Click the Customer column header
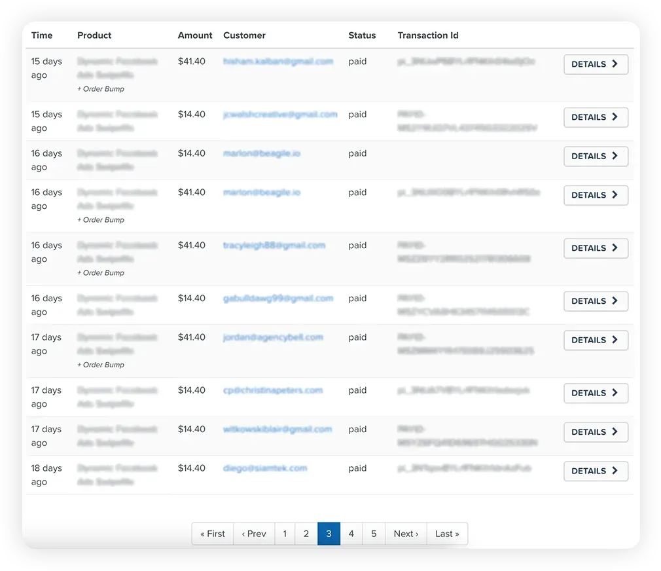 (245, 35)
